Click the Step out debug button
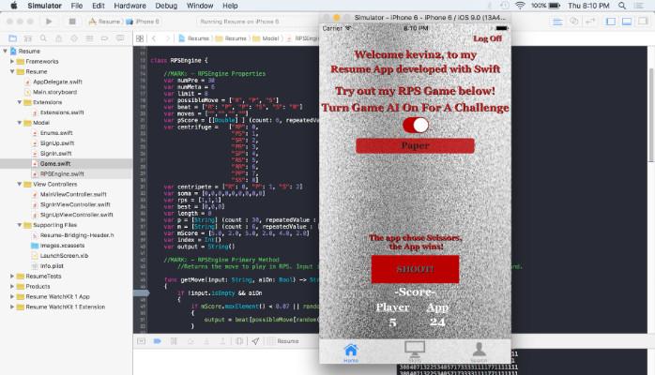 222,341
